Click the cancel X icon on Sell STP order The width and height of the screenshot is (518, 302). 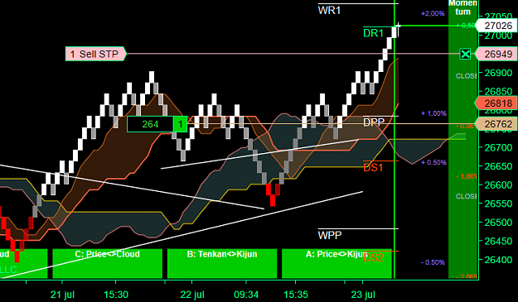click(x=465, y=54)
